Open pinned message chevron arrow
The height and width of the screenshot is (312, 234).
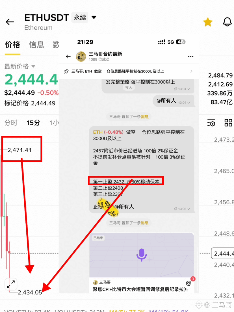click(191, 71)
